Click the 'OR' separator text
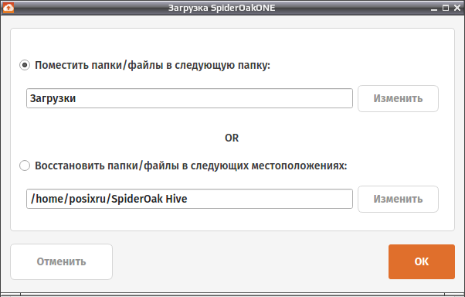The height and width of the screenshot is (297, 465). 232,138
